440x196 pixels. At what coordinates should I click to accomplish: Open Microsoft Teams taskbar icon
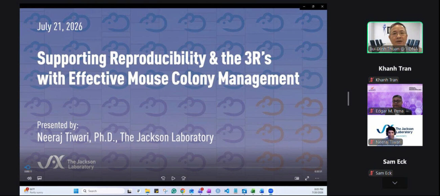tap(200, 191)
